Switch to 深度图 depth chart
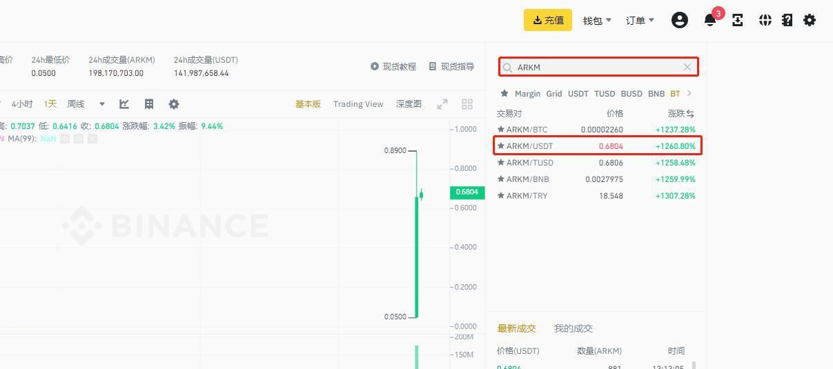Screen dimensions: 833x369 409,104
